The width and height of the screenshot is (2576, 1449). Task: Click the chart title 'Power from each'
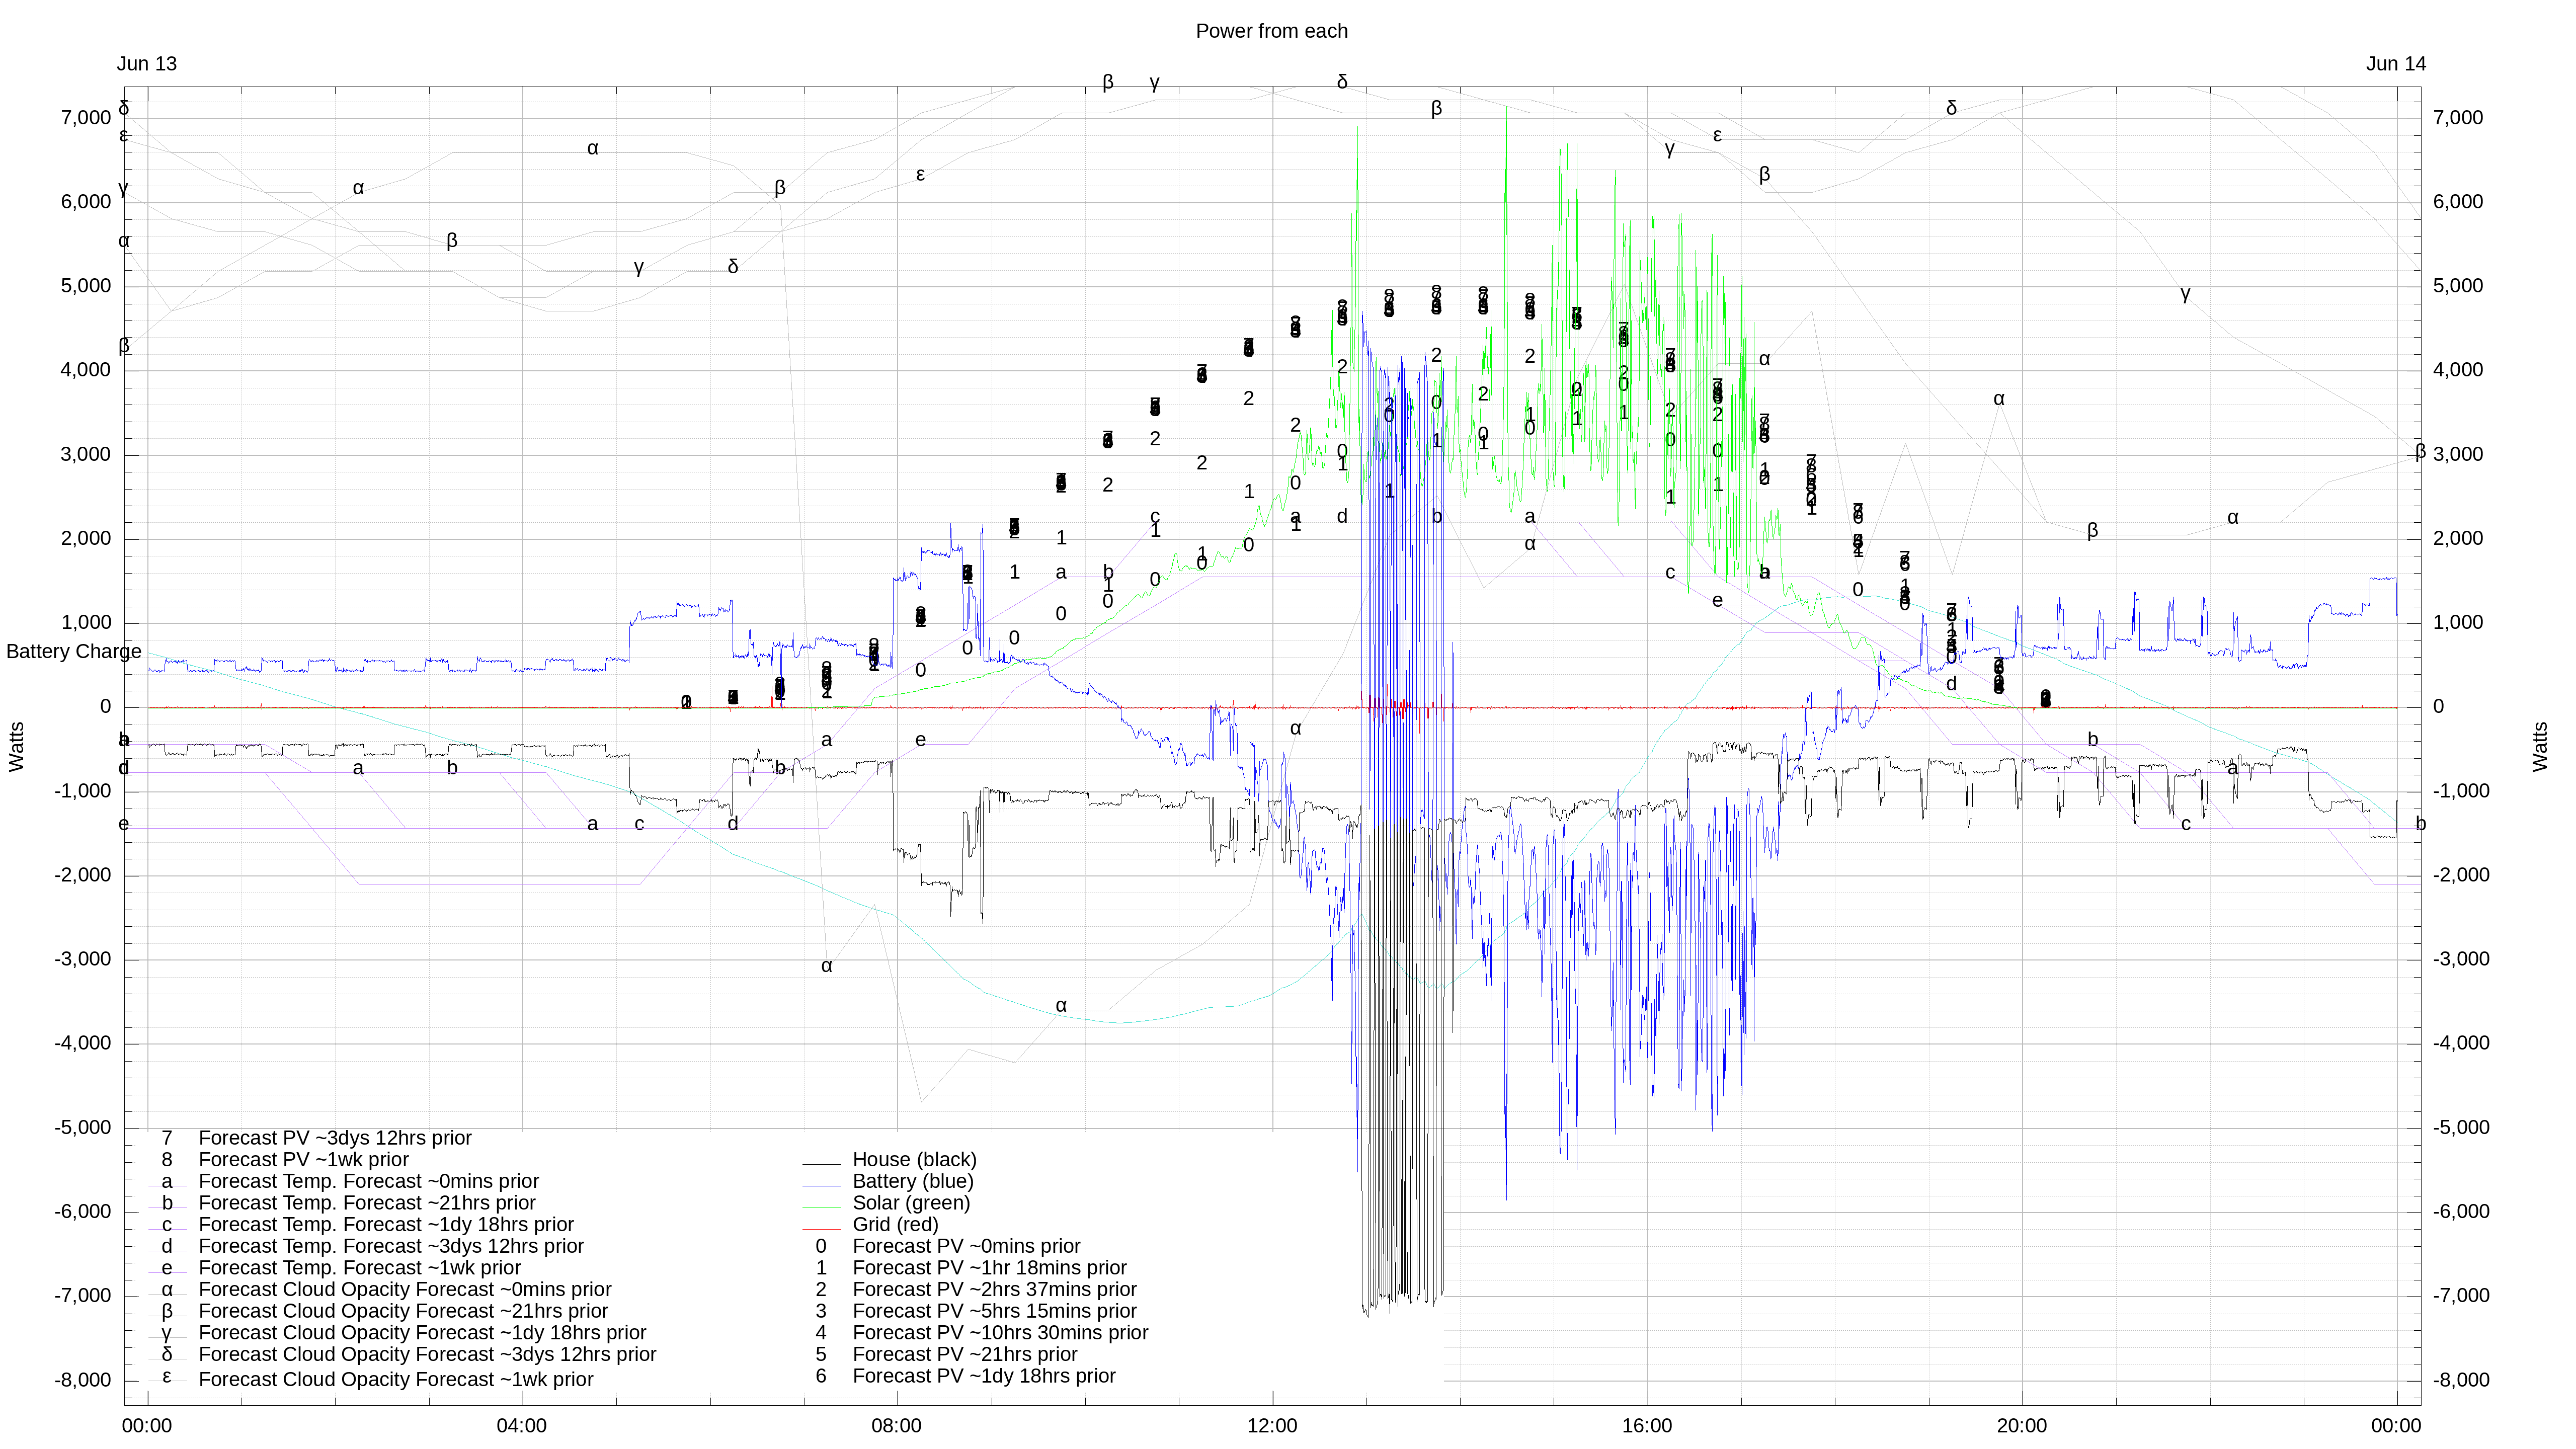(x=1271, y=31)
